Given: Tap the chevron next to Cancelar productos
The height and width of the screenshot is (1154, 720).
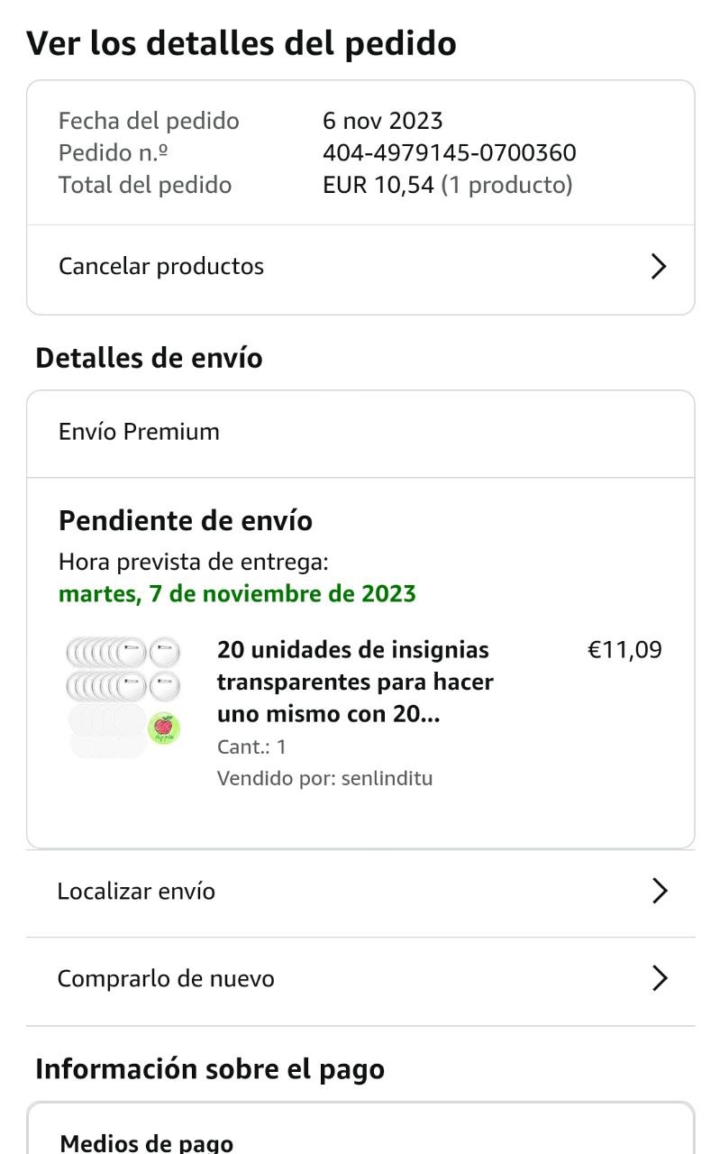Looking at the screenshot, I should [659, 267].
